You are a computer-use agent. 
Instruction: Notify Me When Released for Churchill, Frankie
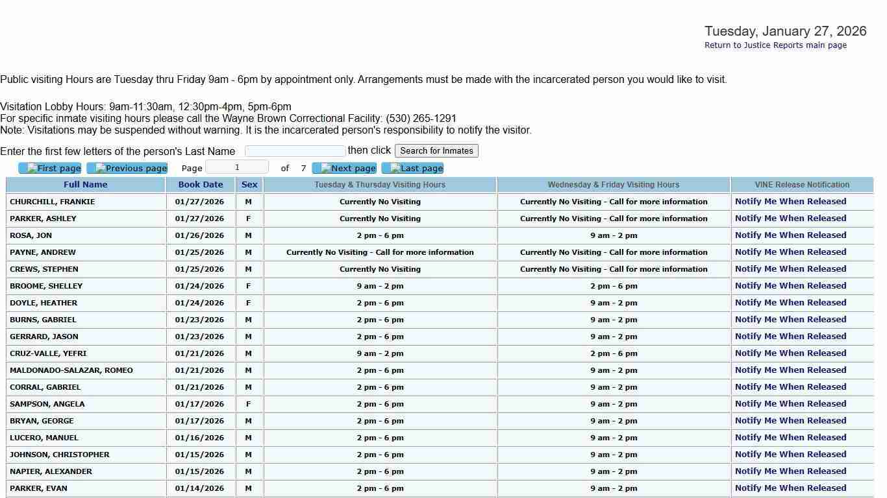coord(790,202)
